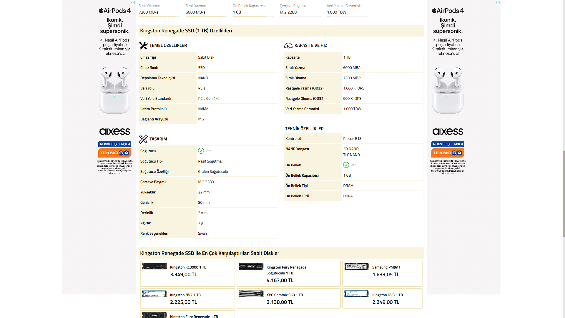Click the ad info icon on right banner
This screenshot has height=318, width=565.
tap(498, 3)
